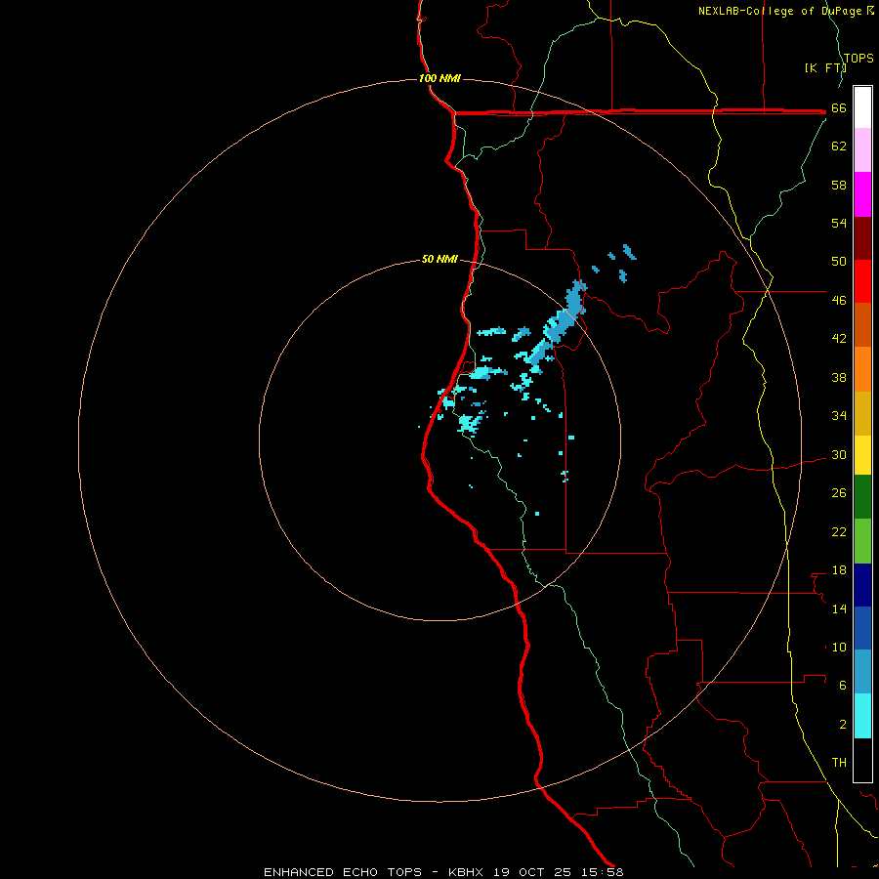Click the legend value '58'
The width and height of the screenshot is (879, 879).
(839, 185)
